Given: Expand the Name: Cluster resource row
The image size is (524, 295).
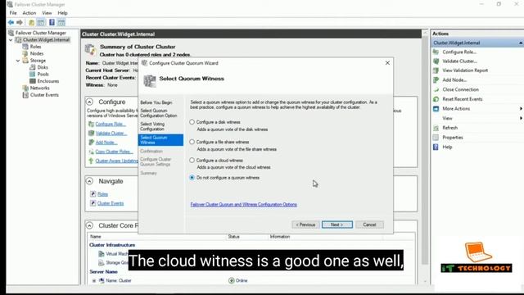Looking at the screenshot, I should (x=94, y=280).
